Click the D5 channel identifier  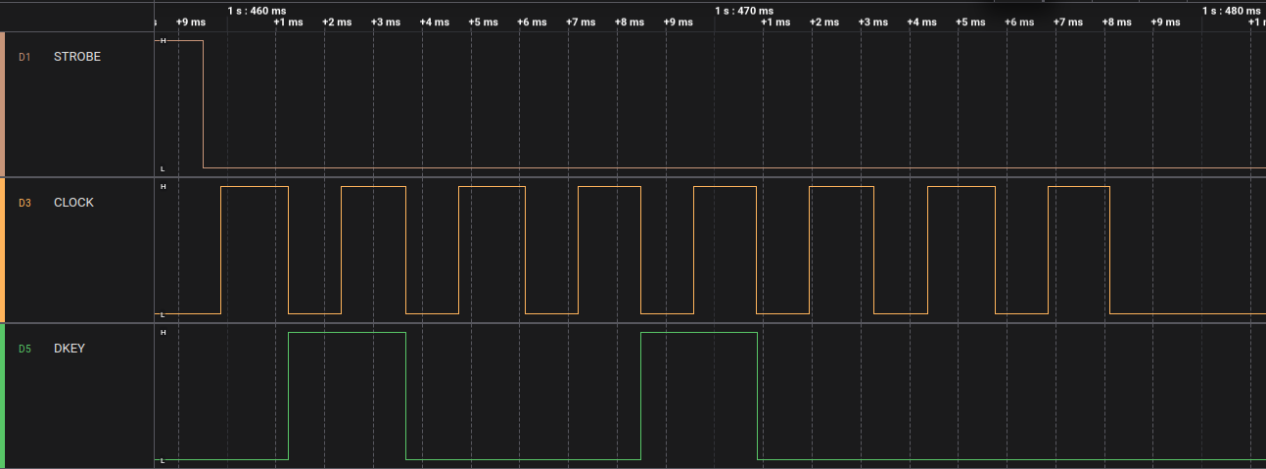[x=24, y=349]
